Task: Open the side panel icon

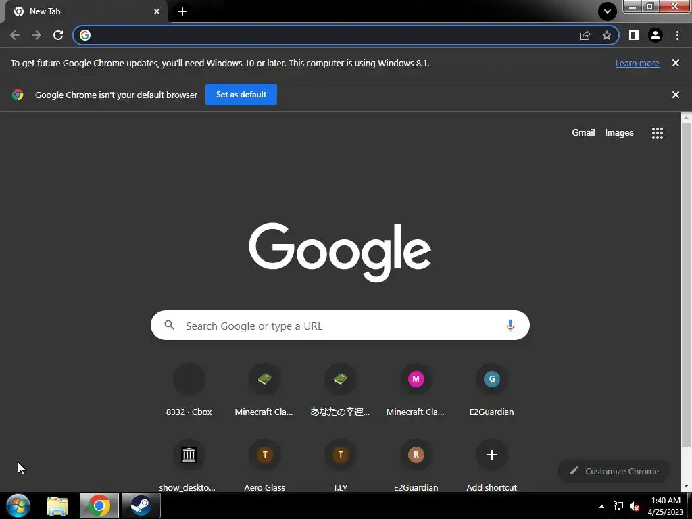Action: tap(634, 35)
